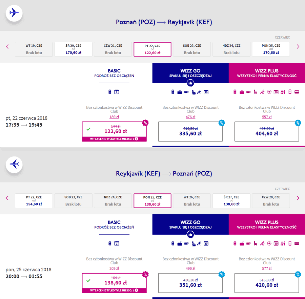Click outbound BASIC discount percent badge

(x=145, y=123)
